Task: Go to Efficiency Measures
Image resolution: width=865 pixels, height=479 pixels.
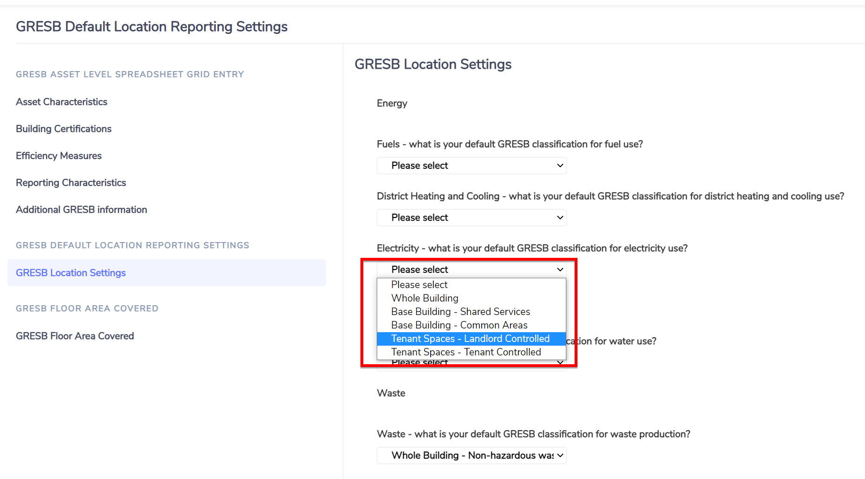Action: pos(59,156)
